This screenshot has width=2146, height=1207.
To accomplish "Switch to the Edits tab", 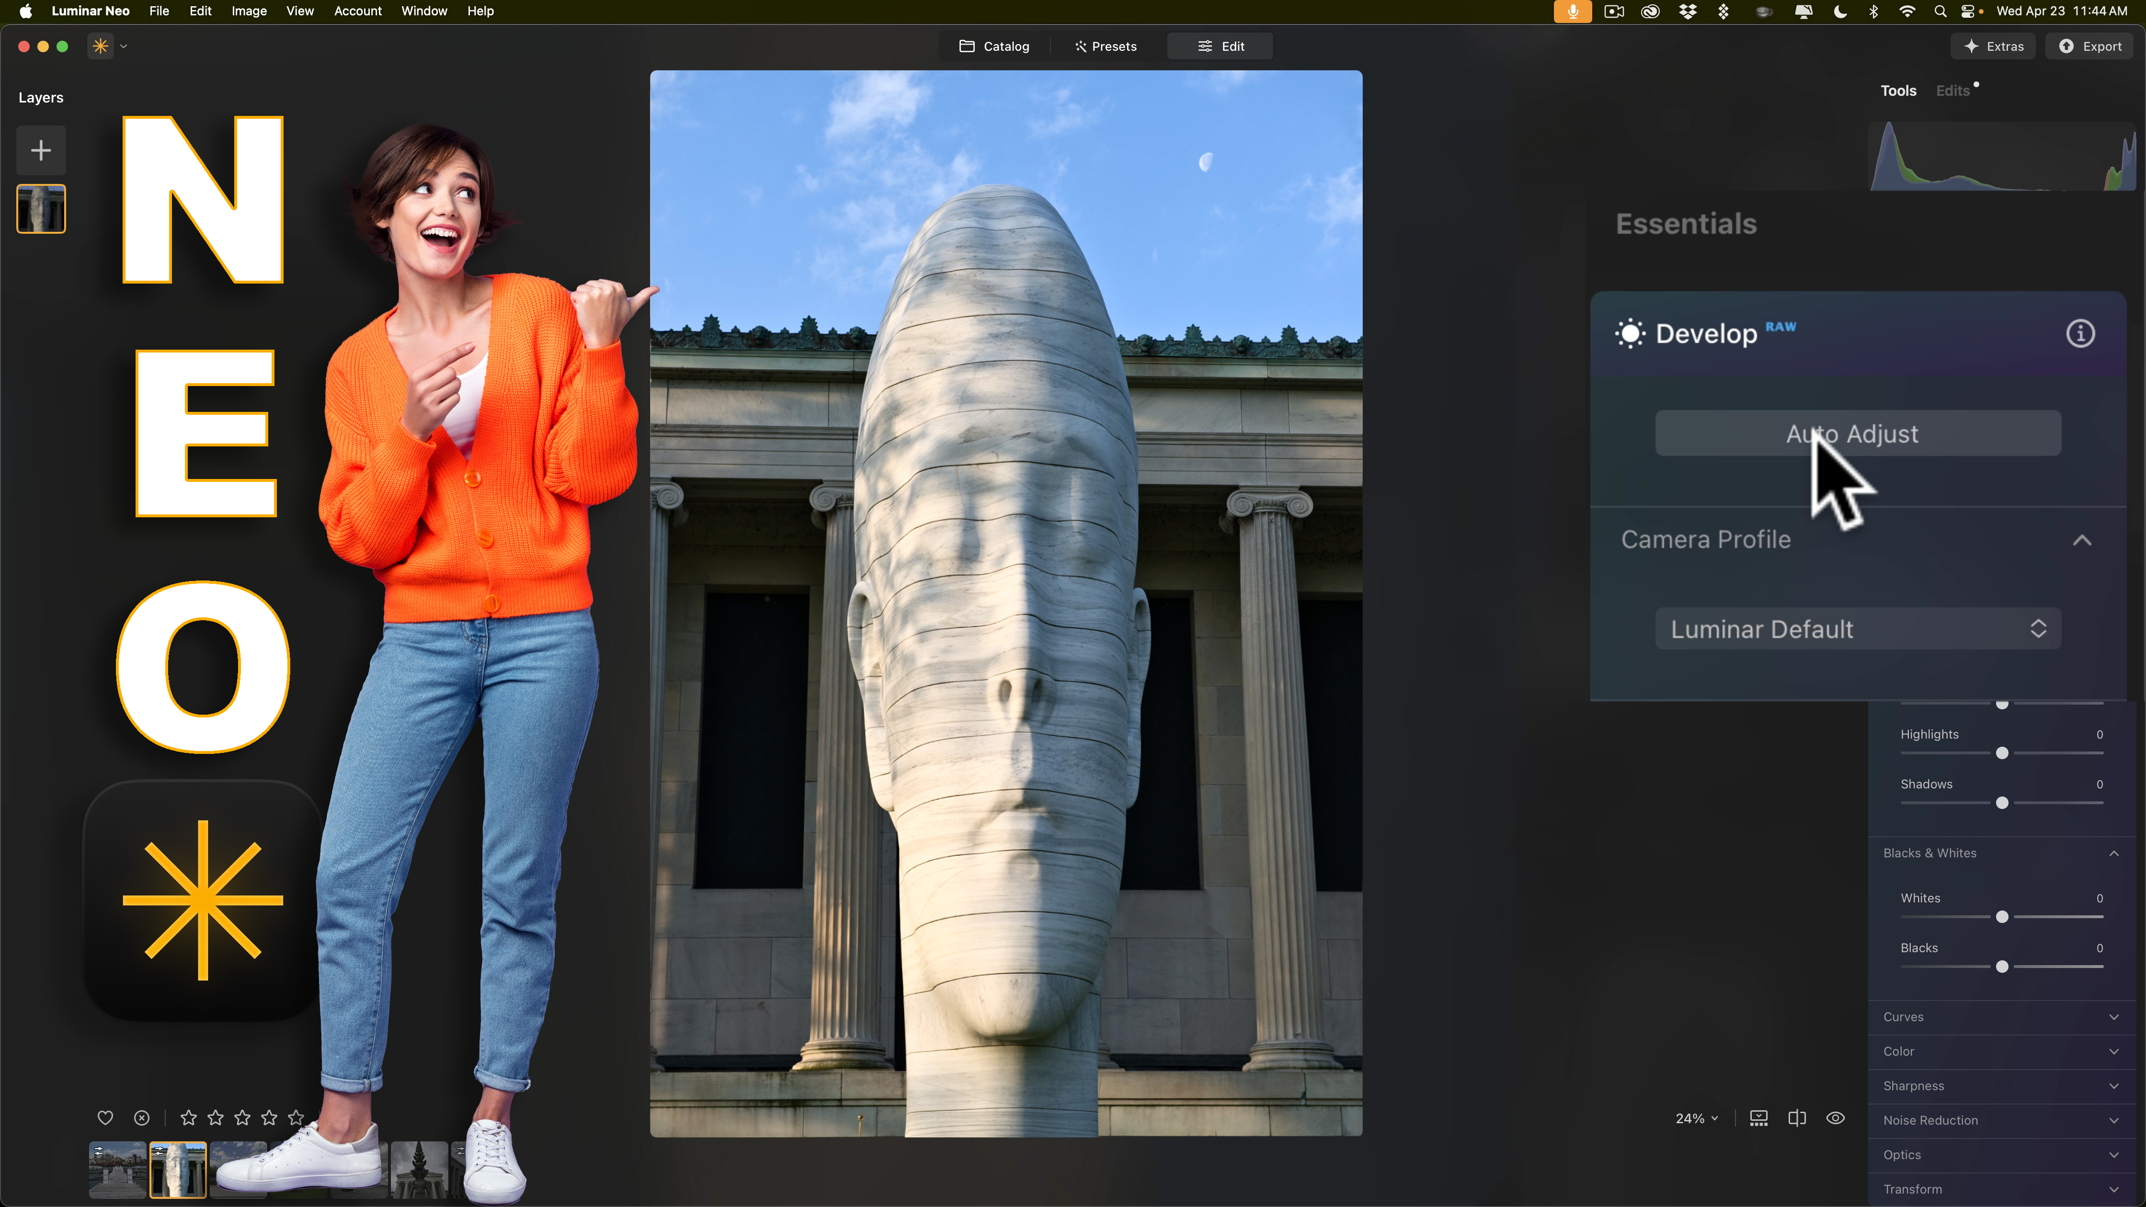I will pos(1953,90).
